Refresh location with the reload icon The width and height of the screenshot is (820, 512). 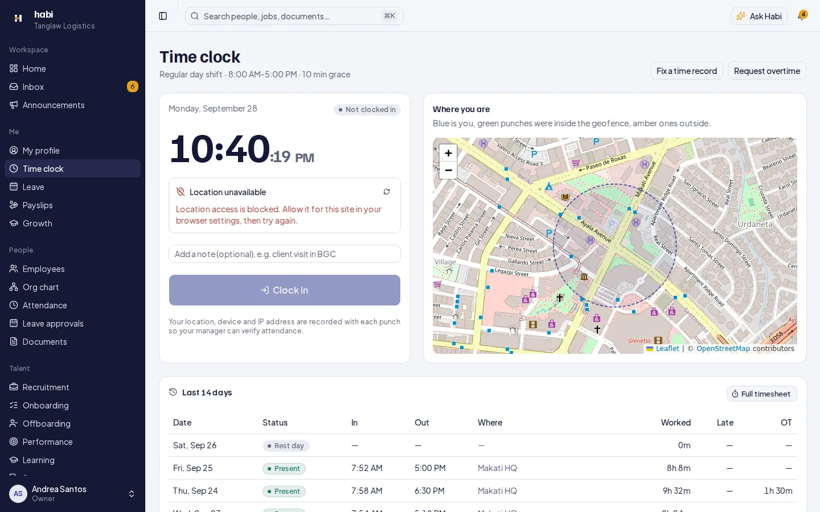tap(387, 192)
